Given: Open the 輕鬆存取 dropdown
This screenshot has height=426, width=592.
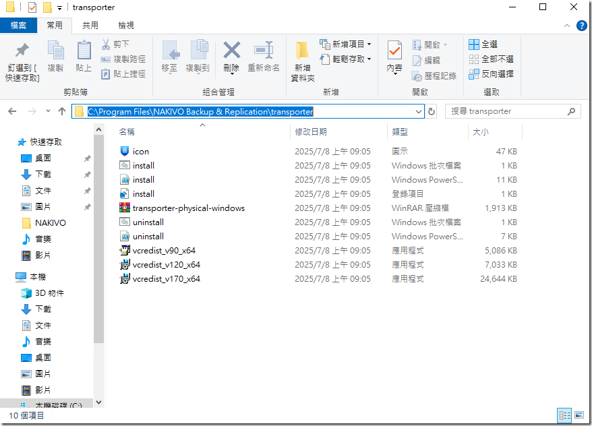Looking at the screenshot, I should click(345, 59).
